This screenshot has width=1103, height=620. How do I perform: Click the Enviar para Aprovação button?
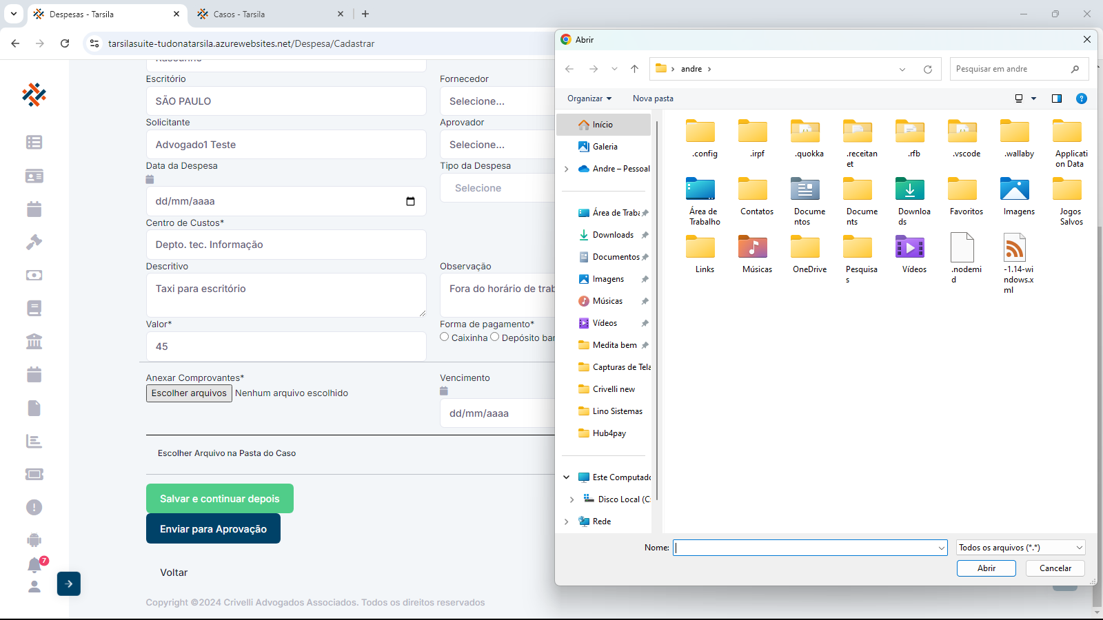213,529
